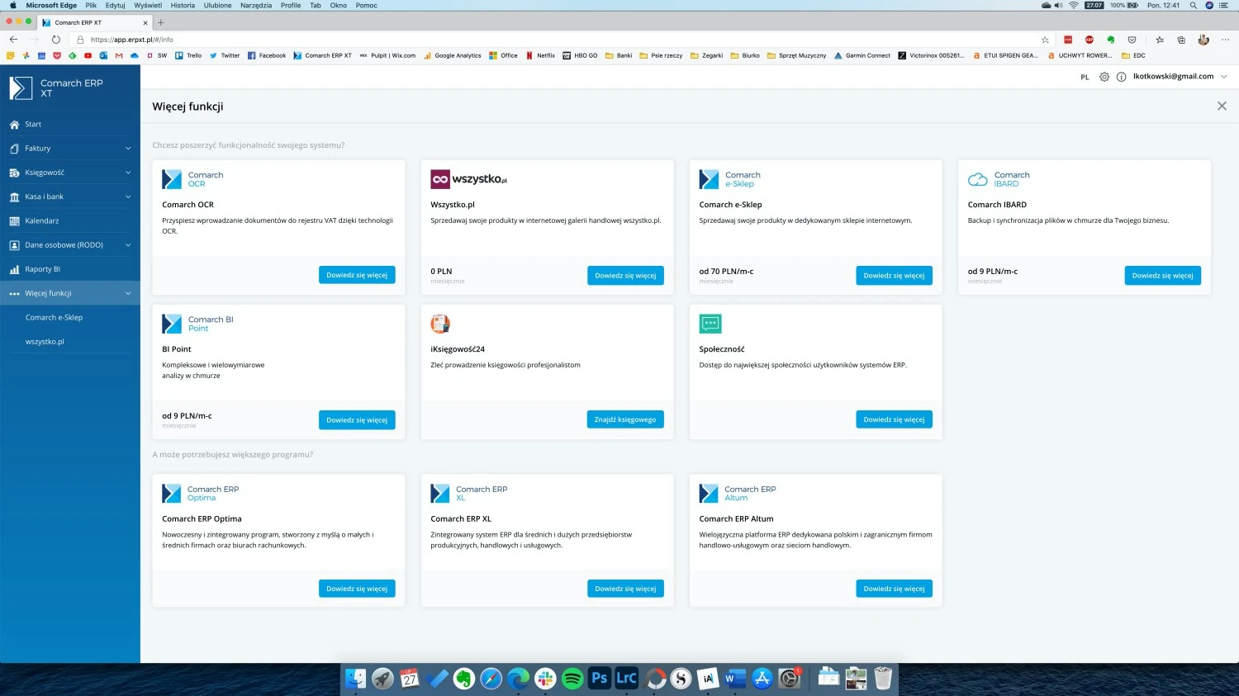Open the Kalendarz calendar icon
1239x696 pixels.
(x=14, y=221)
